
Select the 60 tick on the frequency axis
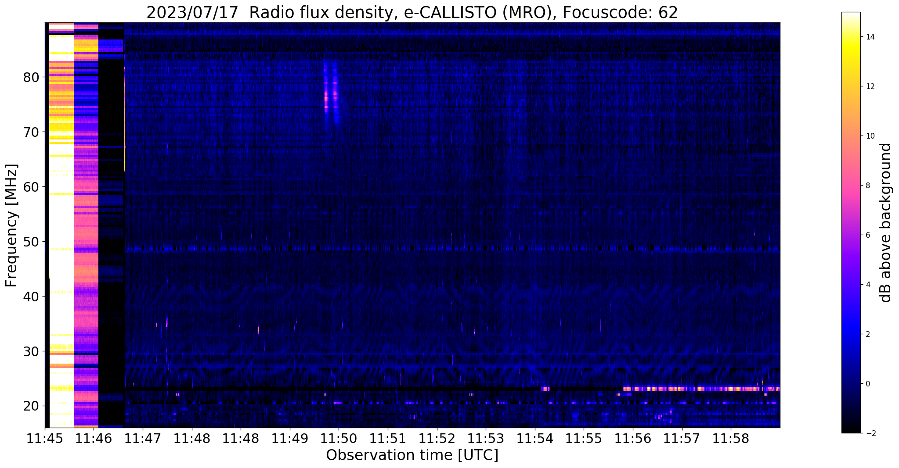coord(32,187)
